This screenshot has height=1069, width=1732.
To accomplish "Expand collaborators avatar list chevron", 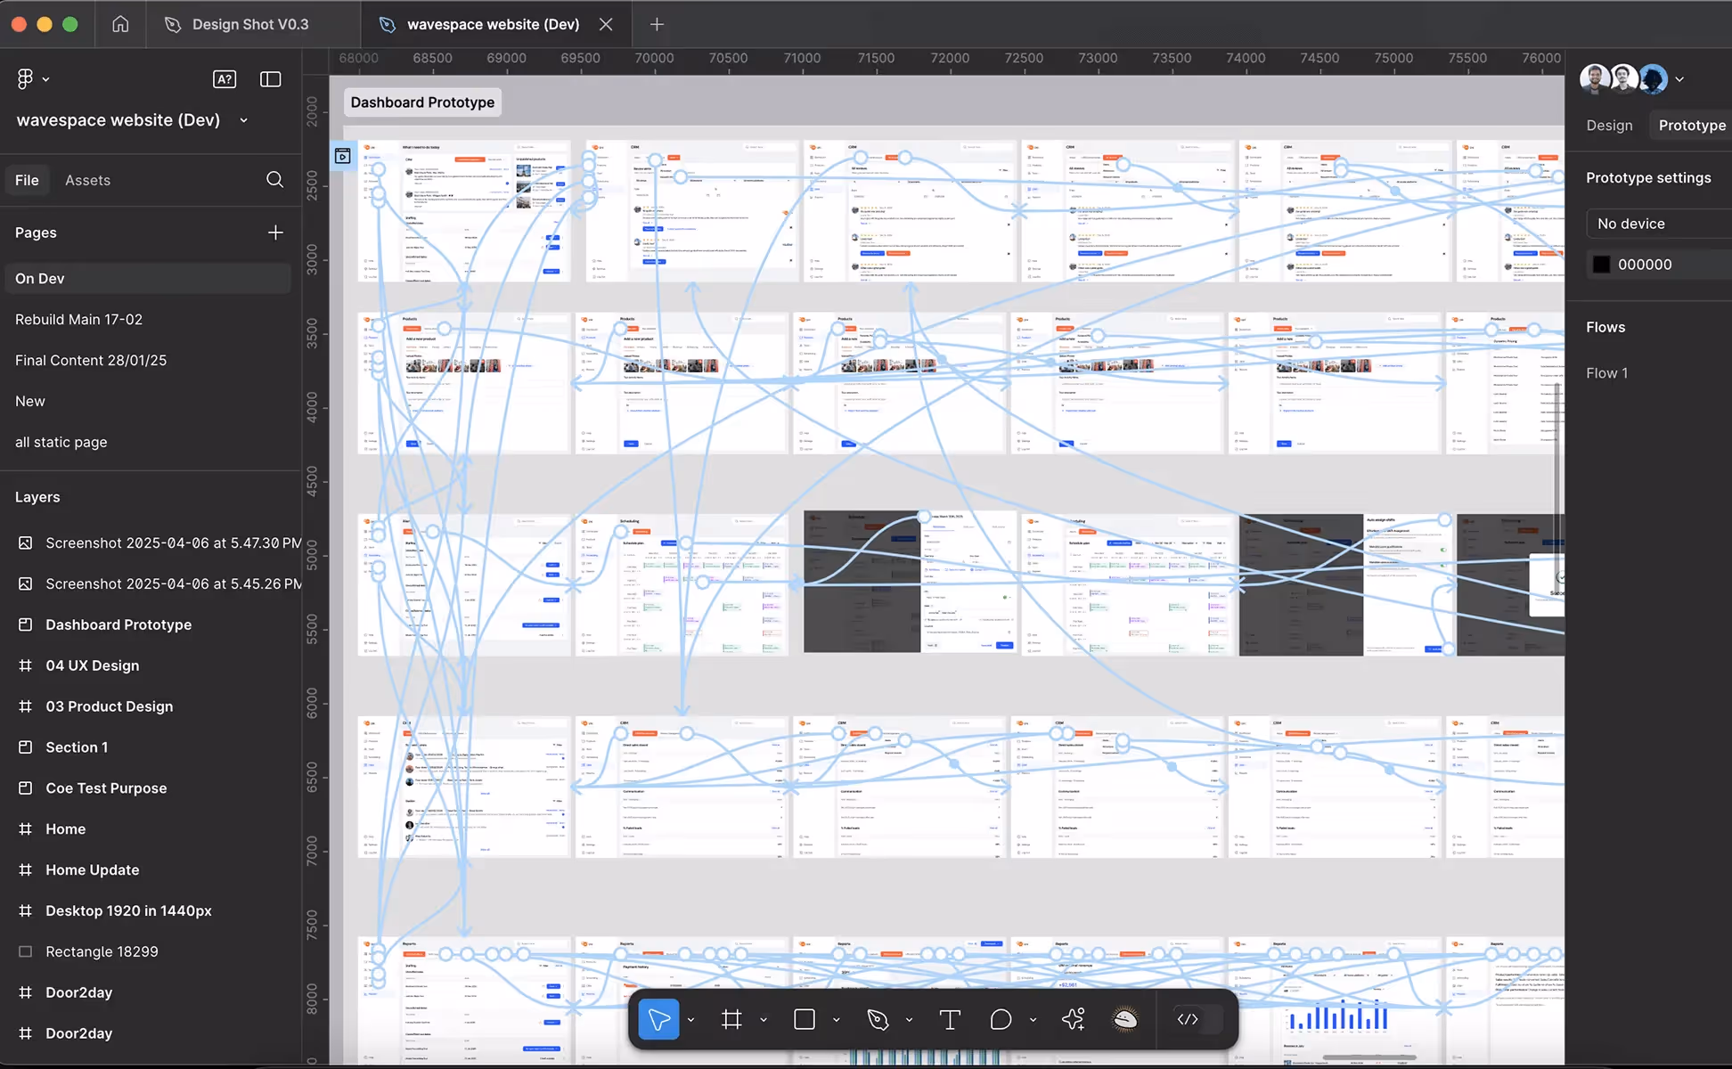I will tap(1679, 79).
